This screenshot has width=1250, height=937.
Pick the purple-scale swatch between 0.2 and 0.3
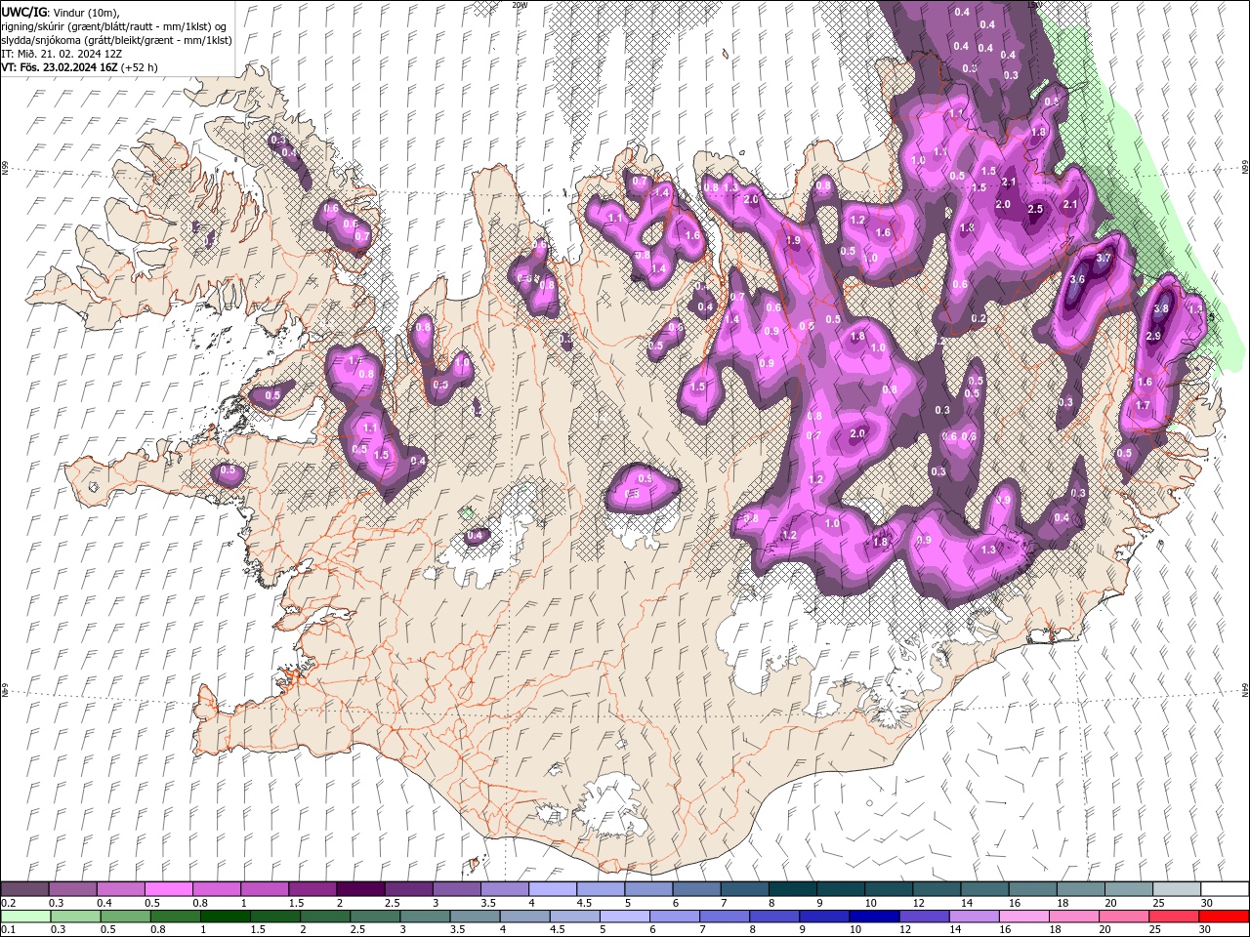point(24,889)
